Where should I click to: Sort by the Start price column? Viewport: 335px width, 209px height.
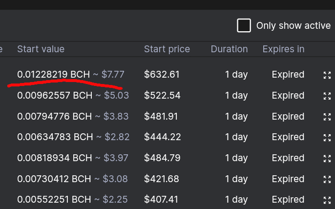point(167,49)
